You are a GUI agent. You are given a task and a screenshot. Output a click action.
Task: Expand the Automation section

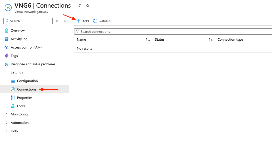7,123
